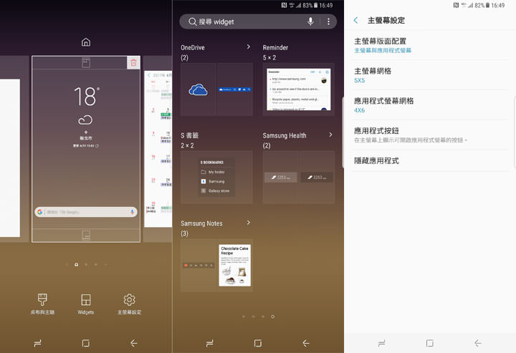Screen dimensions: 516x353
Task: Tap the Google logo in the home search bar
Action: [40, 212]
